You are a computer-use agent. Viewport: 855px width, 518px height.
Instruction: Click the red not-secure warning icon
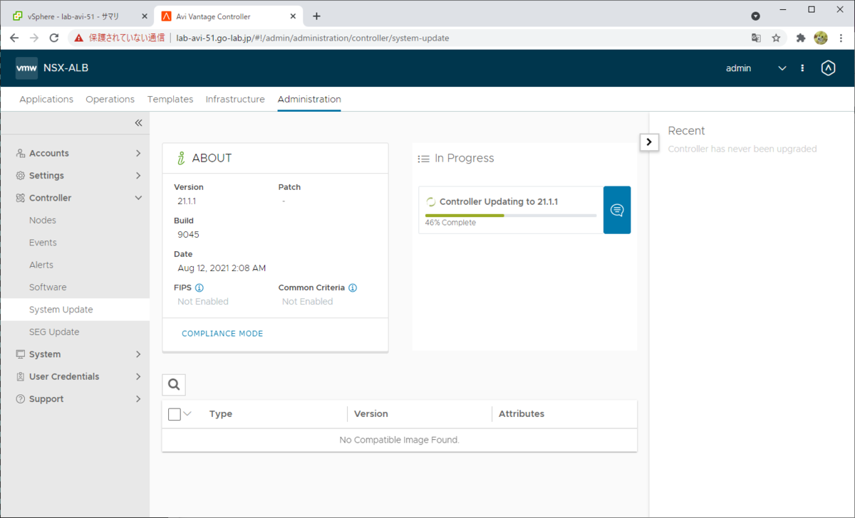tap(79, 38)
